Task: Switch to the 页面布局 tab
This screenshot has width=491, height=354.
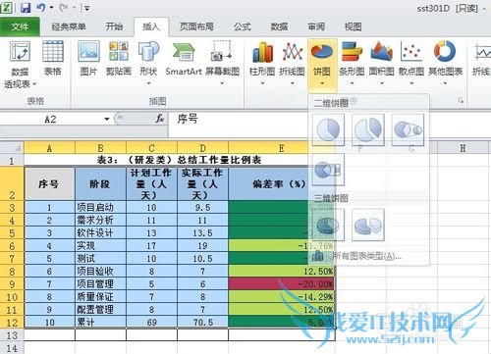Action: [196, 26]
